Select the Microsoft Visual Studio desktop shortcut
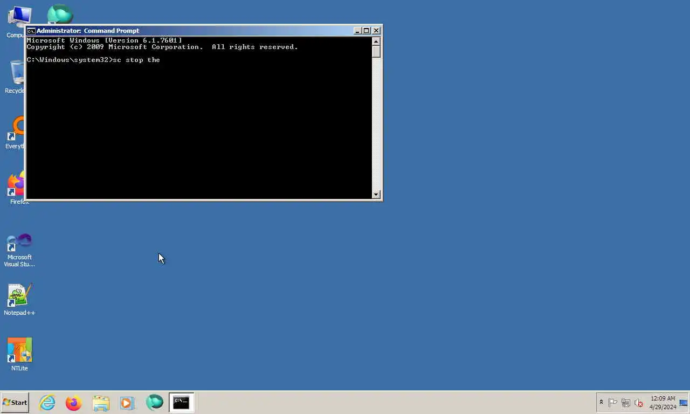 (19, 250)
